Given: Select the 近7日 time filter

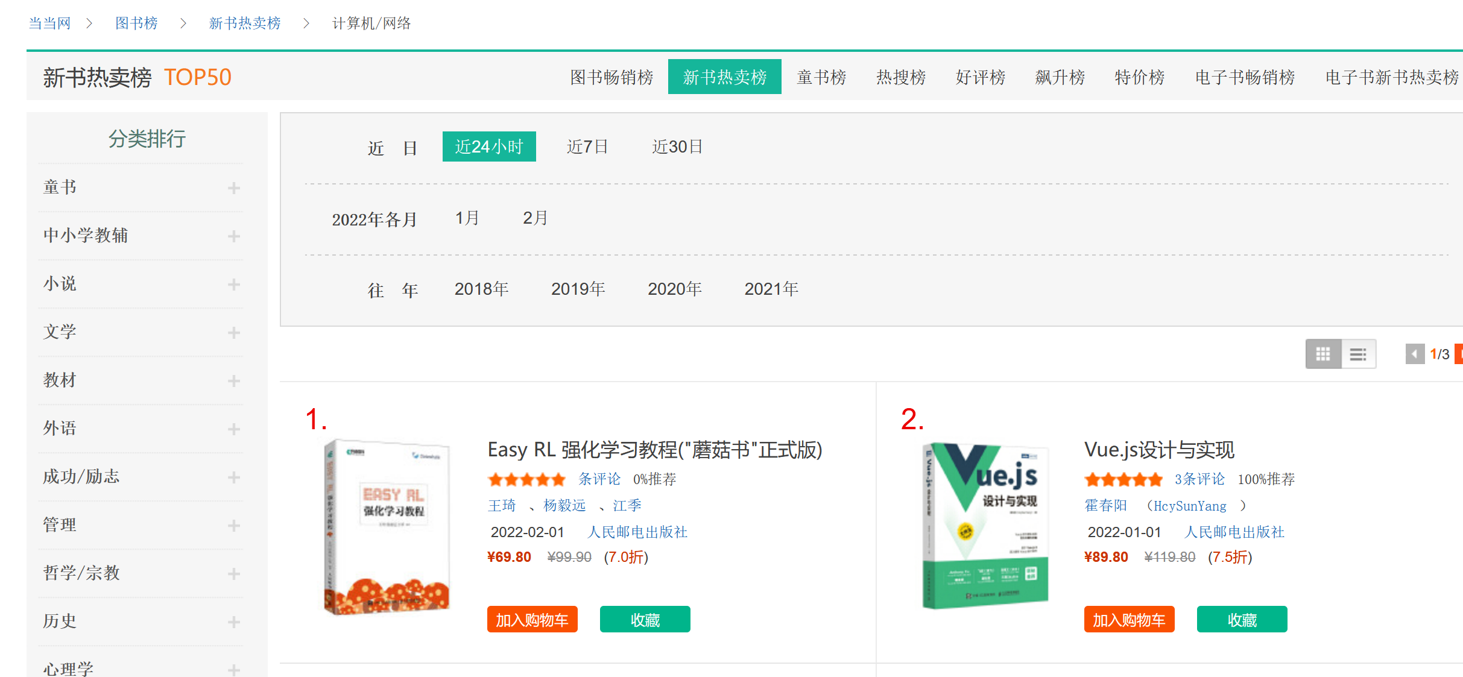Looking at the screenshot, I should click(x=587, y=146).
